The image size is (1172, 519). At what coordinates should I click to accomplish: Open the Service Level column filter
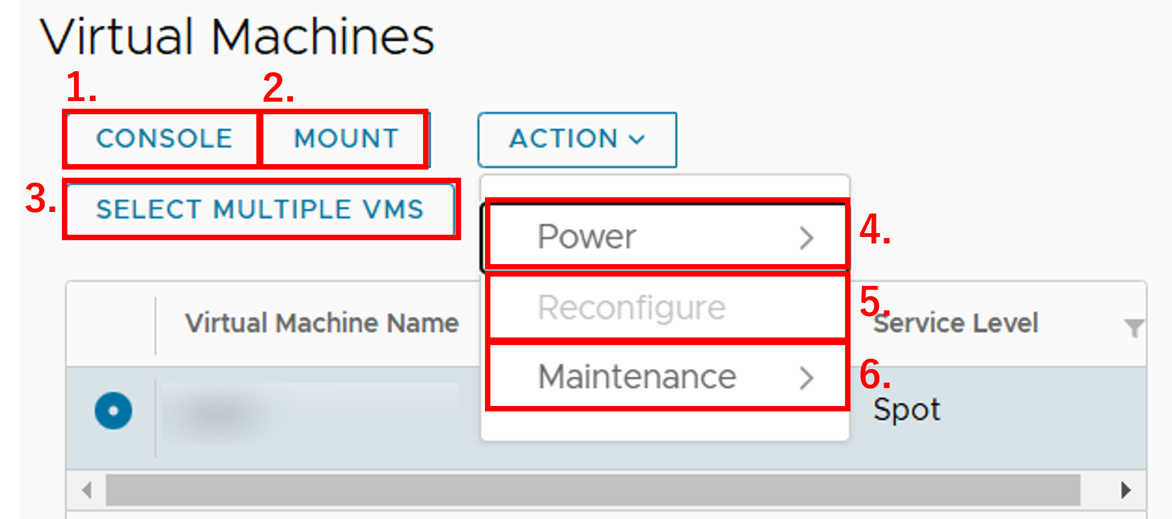point(1133,328)
